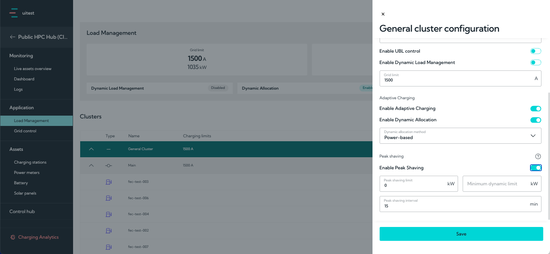
Task: Open Live assets overview in sidebar
Action: click(x=33, y=69)
